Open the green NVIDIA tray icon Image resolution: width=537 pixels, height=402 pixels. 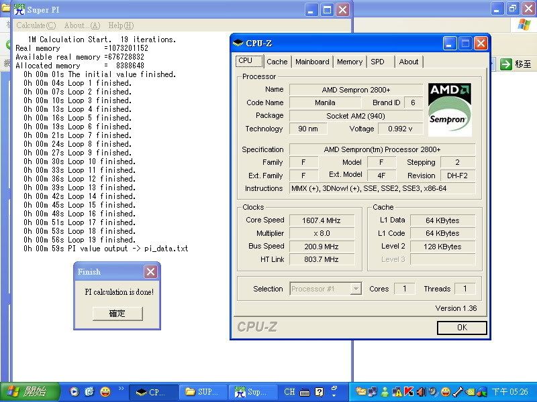pos(470,392)
